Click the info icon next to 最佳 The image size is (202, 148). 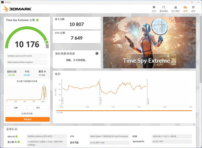click(x=45, y=71)
